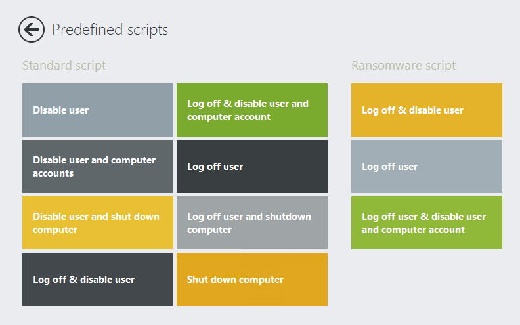Click the orange tile in Standard script
The width and height of the screenshot is (520, 325).
tap(252, 280)
